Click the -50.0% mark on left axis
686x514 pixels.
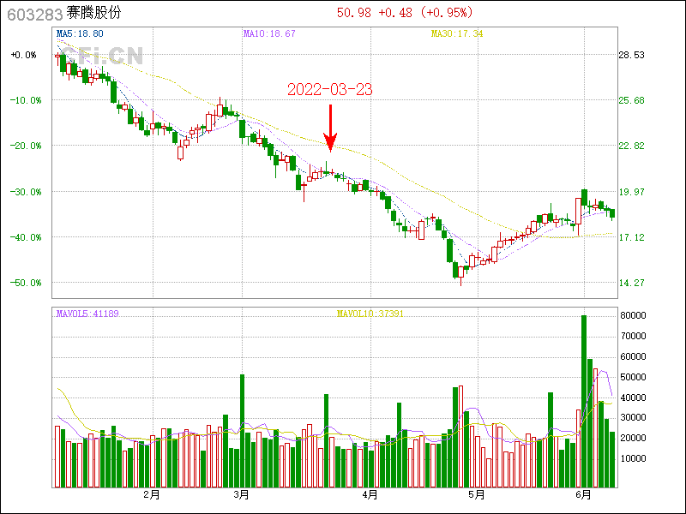point(24,283)
